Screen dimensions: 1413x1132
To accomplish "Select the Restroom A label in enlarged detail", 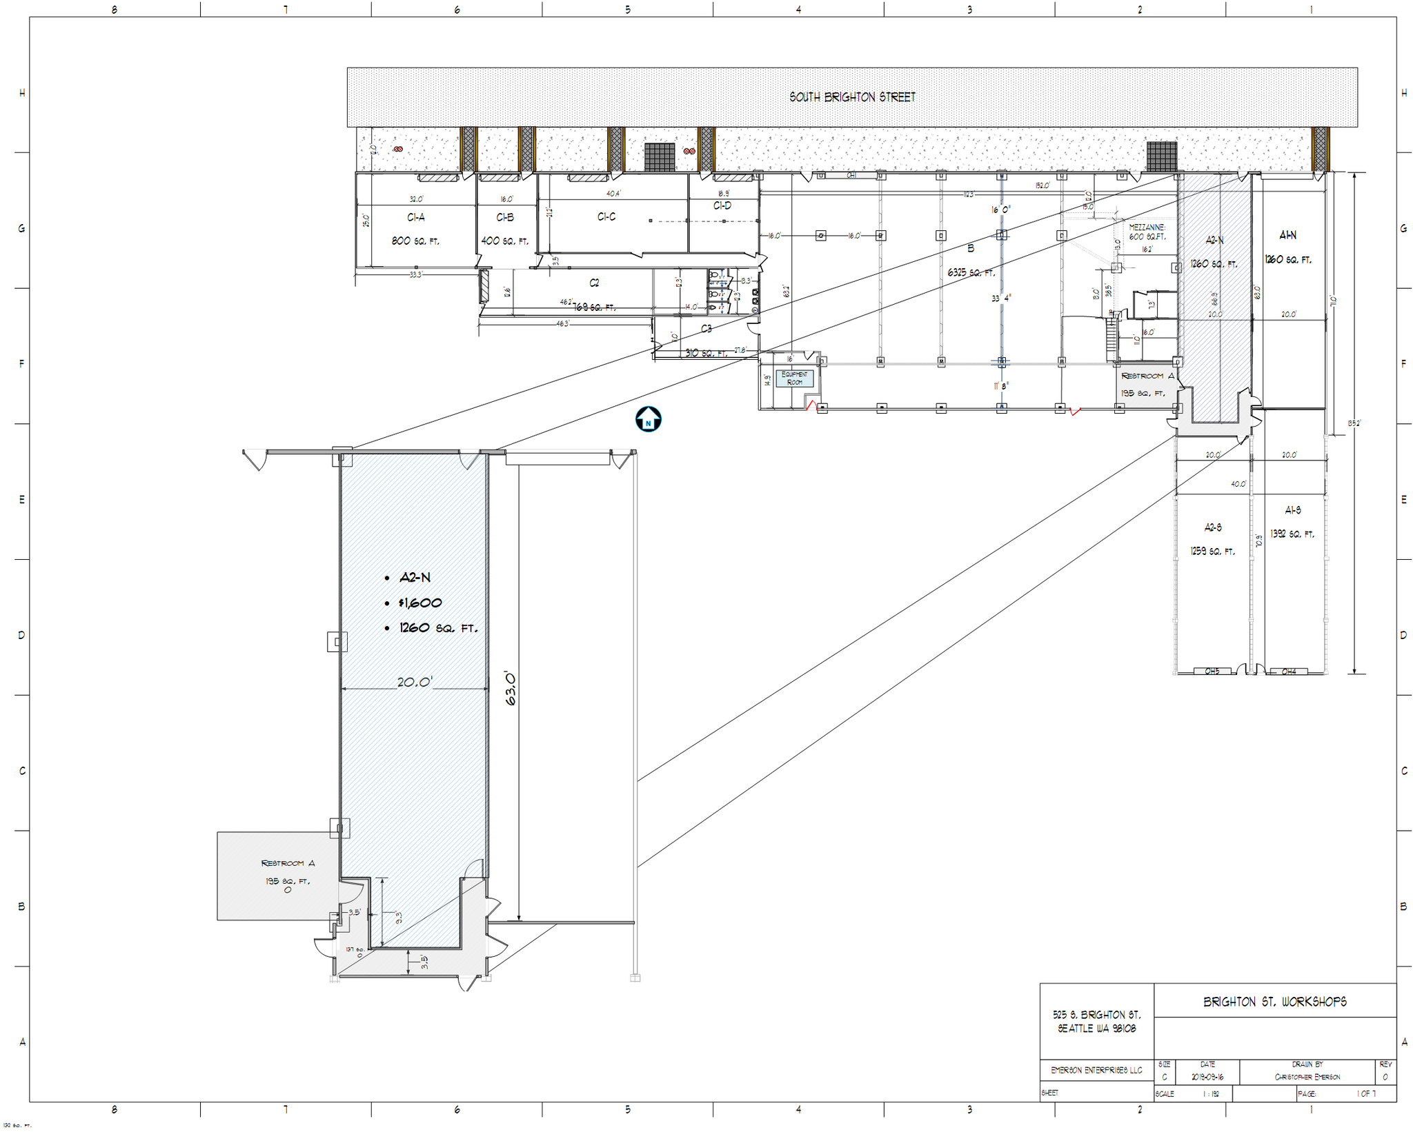I will click(288, 863).
